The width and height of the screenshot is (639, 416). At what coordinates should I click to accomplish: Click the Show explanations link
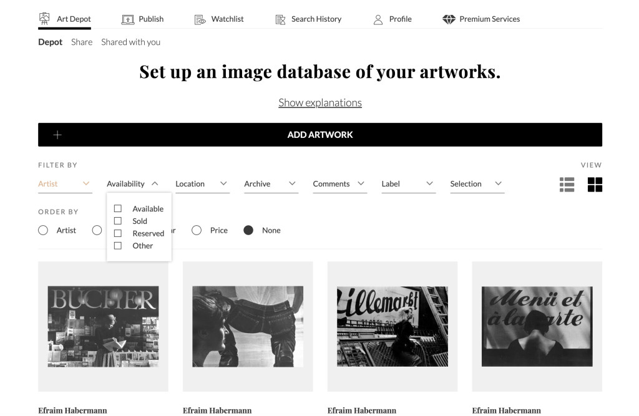click(x=319, y=102)
